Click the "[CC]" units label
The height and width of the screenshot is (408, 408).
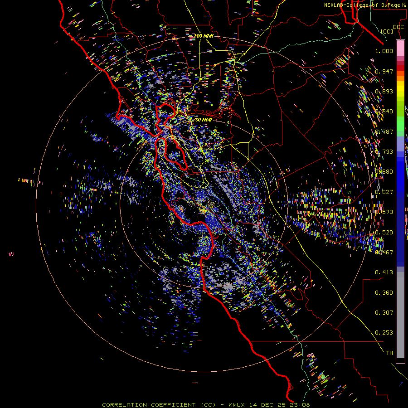tap(387, 31)
